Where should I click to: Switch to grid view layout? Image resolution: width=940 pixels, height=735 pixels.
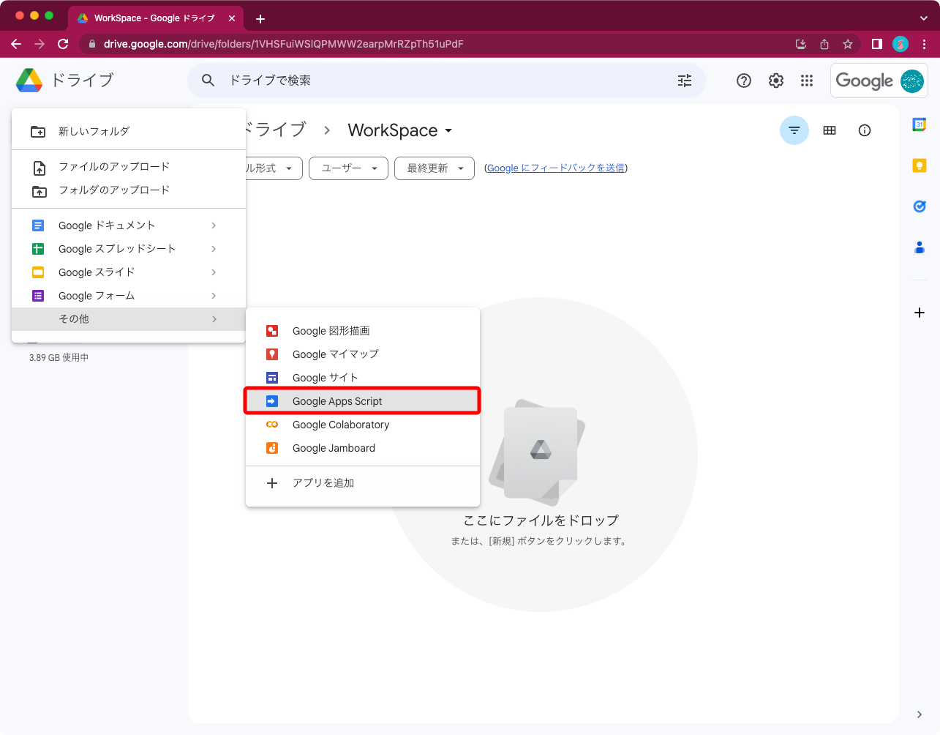(x=830, y=130)
